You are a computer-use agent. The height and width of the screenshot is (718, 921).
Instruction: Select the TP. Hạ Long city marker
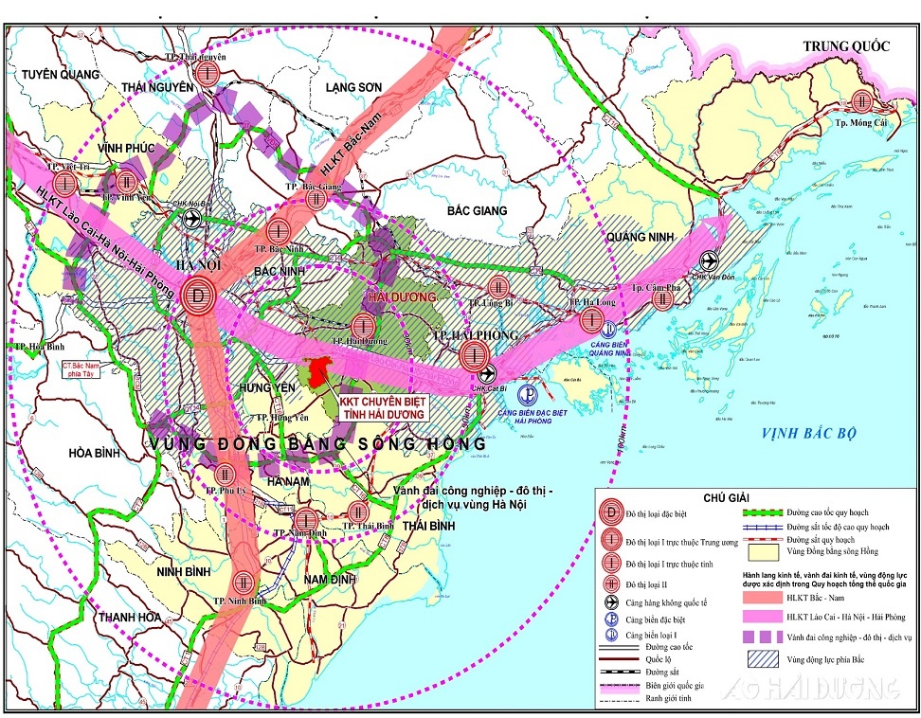591,320
